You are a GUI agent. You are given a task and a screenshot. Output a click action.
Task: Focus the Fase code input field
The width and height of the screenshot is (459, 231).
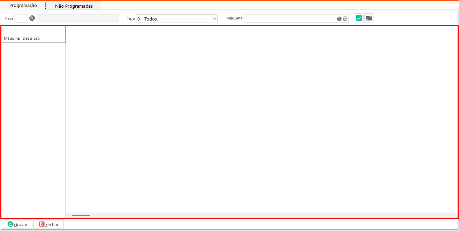21,19
